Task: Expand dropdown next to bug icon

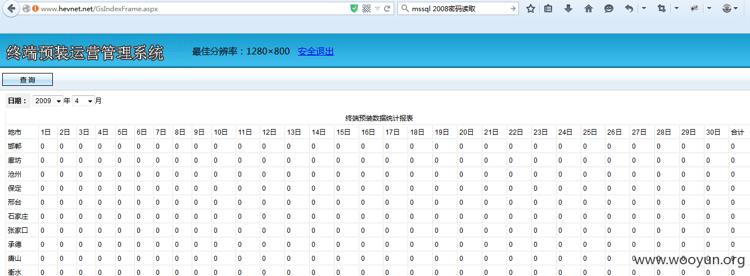Action: (709, 8)
